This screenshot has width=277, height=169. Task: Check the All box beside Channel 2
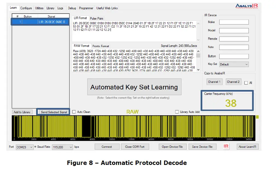[x=246, y=83]
